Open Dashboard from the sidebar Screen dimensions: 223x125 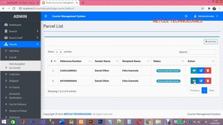(21, 25)
